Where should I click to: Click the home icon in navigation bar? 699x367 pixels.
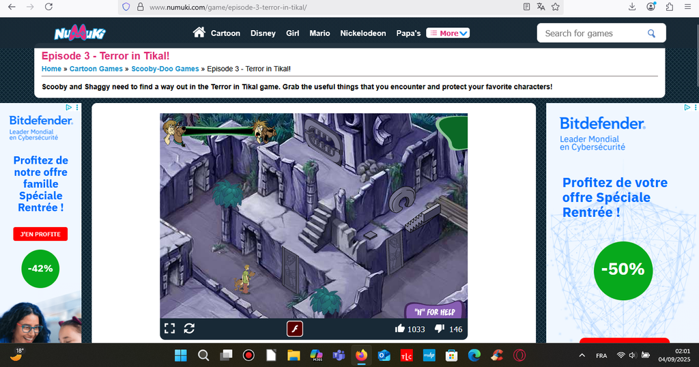click(199, 33)
